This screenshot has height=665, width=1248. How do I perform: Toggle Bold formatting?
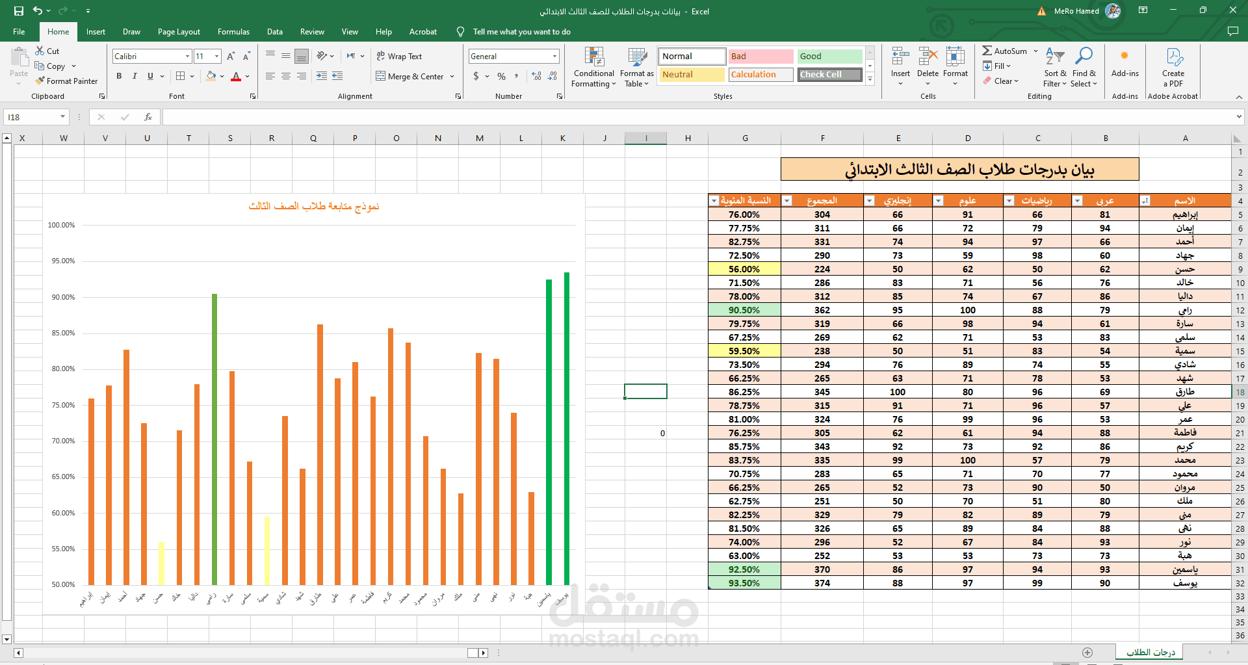[119, 76]
